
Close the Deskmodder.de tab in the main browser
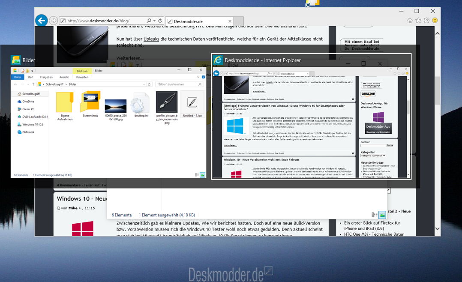click(230, 21)
